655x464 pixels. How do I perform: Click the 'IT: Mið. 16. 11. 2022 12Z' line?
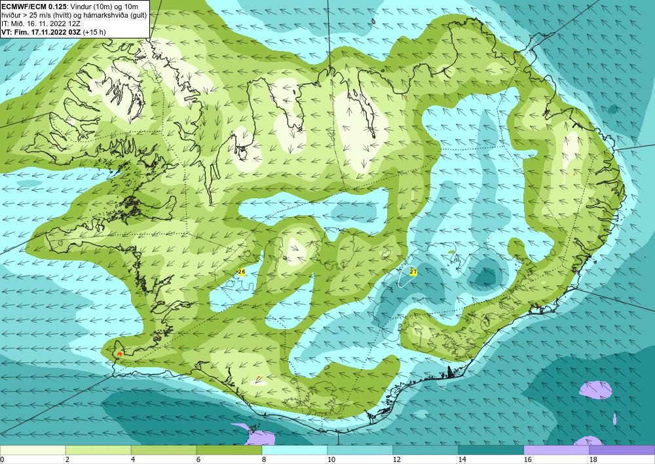click(x=41, y=24)
